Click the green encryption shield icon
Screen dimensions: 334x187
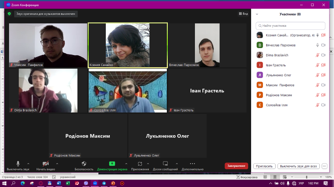9,14
